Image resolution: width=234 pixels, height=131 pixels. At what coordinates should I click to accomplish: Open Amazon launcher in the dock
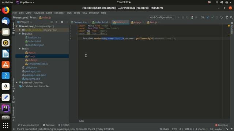pyautogui.click(x=6, y=87)
